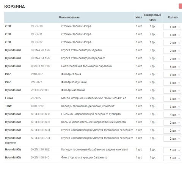Open quantity dropdown for CLKK-11 row
Image resolution: width=182 pixels, height=169 pixels.
point(172,35)
